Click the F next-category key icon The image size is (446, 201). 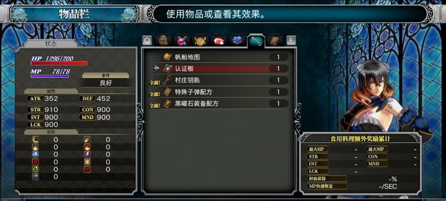(291, 41)
